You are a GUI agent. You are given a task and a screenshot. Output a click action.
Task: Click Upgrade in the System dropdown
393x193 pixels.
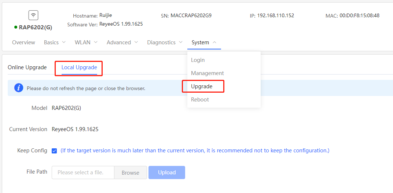pos(202,86)
